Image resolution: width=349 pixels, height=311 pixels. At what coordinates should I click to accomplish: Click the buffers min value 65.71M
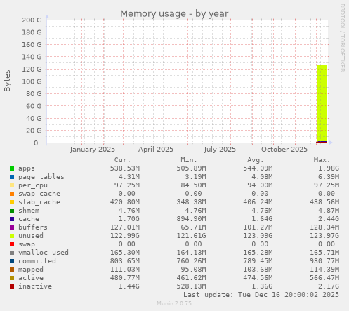pyautogui.click(x=193, y=227)
